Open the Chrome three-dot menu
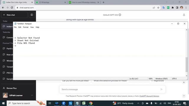 point(186,8)
